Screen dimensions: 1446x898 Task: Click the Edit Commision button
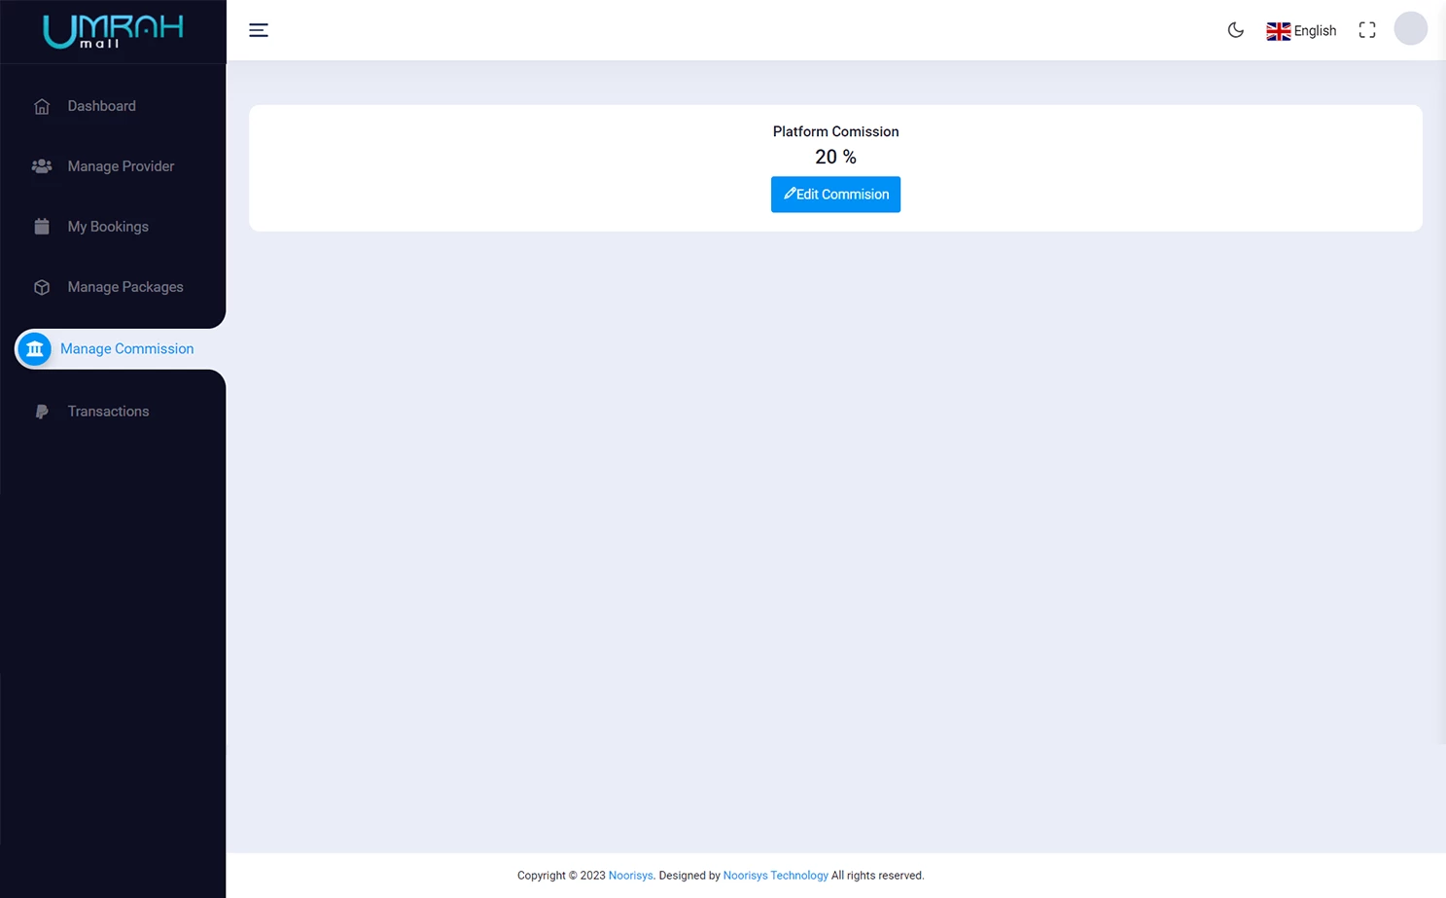pos(835,194)
